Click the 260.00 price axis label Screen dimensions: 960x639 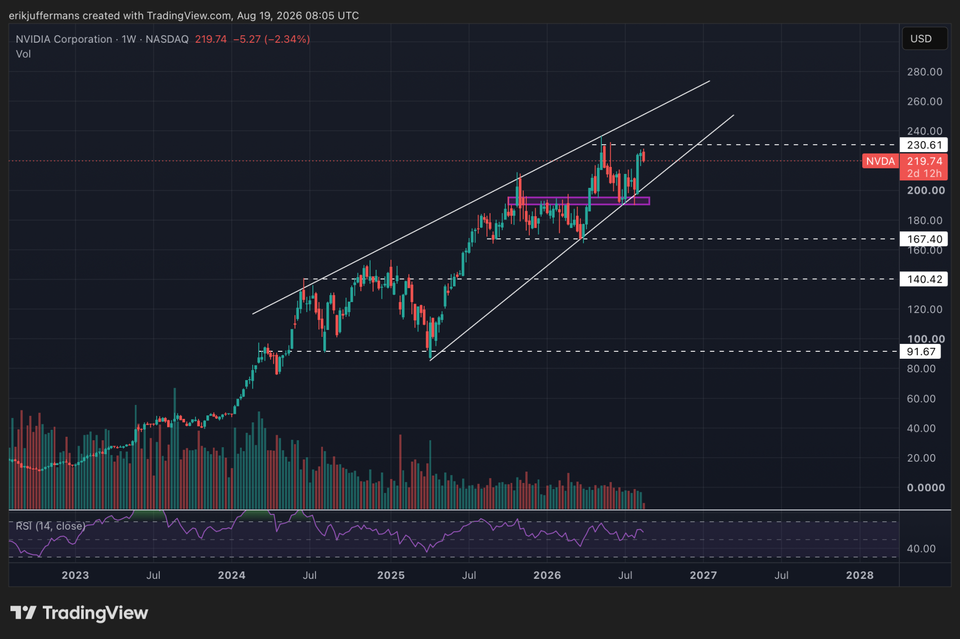point(925,101)
